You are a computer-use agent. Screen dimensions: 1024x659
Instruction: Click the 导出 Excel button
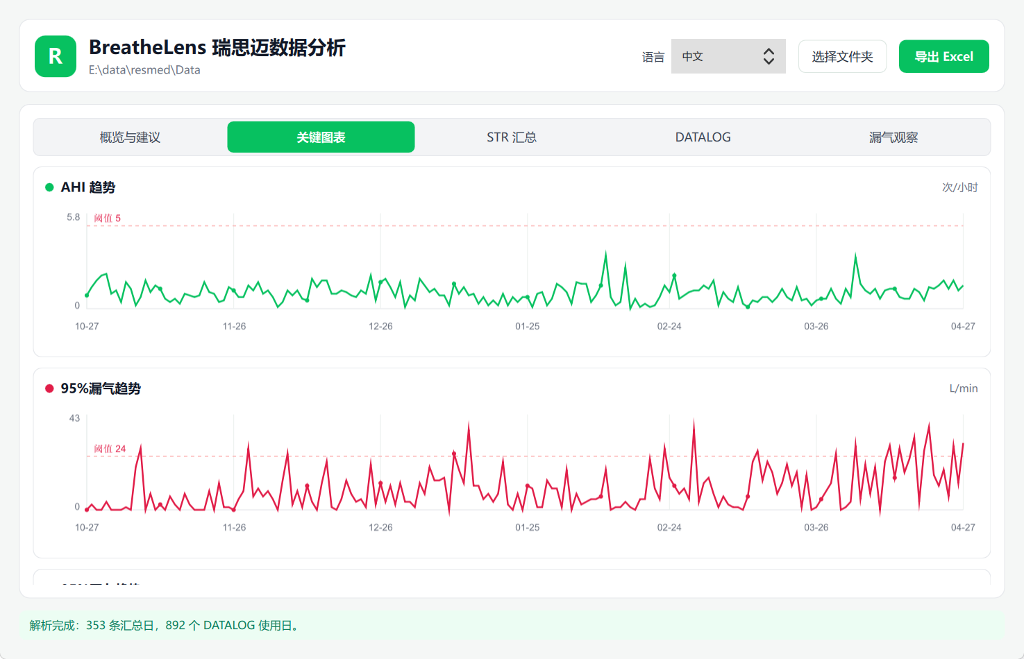pyautogui.click(x=943, y=56)
